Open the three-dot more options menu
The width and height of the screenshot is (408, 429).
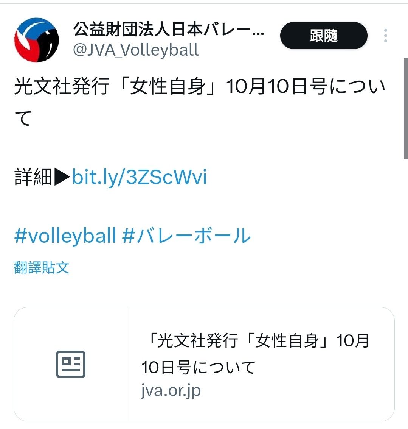[x=386, y=36]
